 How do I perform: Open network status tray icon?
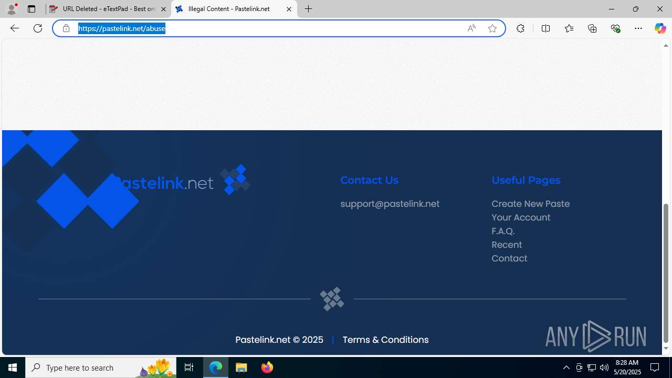(x=591, y=367)
